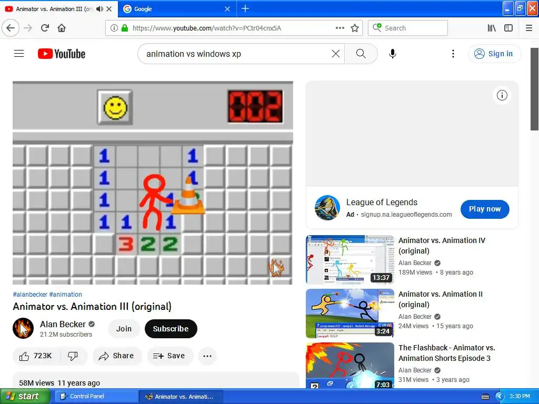Click the 3:30 PM system clock
Image resolution: width=539 pixels, height=404 pixels.
point(520,397)
